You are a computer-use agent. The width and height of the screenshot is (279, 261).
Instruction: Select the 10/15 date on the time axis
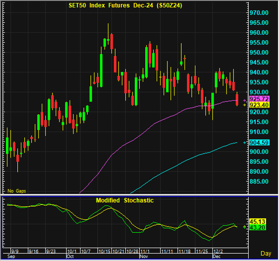click(105, 251)
